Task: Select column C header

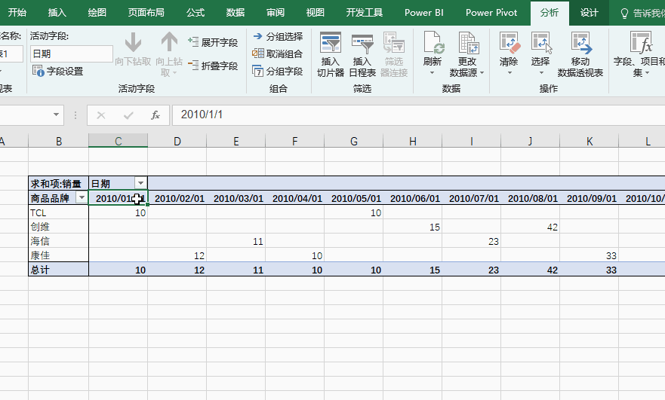Action: 119,141
